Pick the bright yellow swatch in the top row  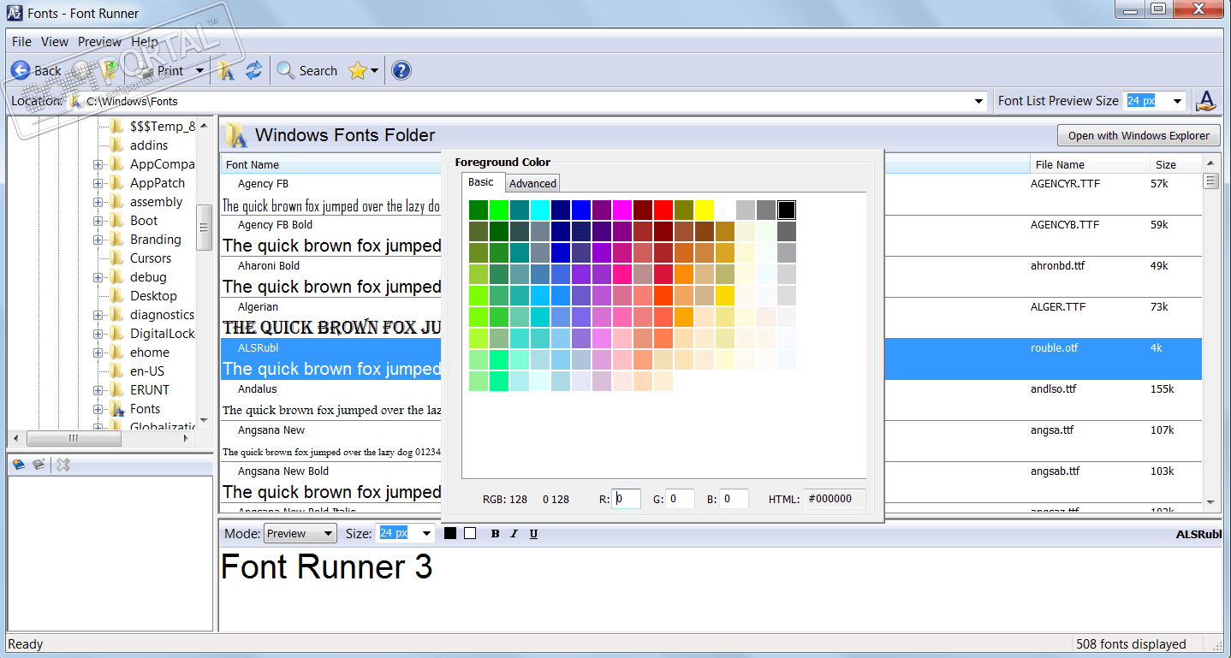coord(704,210)
